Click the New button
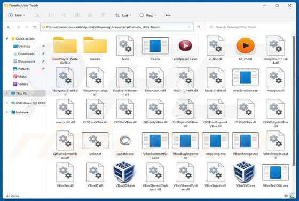 [17, 16]
